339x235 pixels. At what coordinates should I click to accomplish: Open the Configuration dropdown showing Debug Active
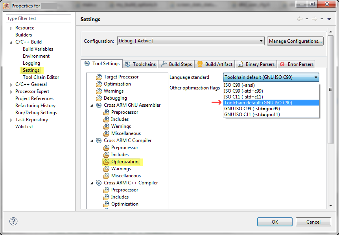click(x=261, y=40)
